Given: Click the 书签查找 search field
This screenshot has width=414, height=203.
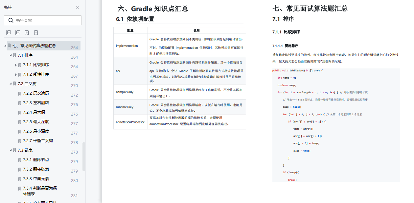Looking at the screenshot, I should click(x=43, y=20).
